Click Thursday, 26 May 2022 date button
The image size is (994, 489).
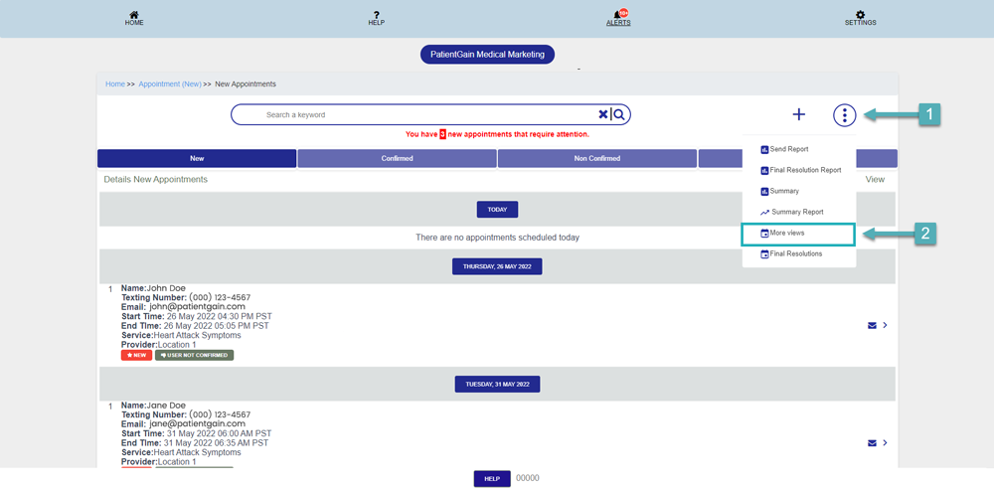pyautogui.click(x=497, y=266)
